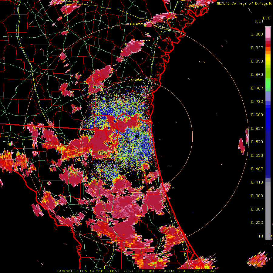Click the 100 NMI range ring label

[x=136, y=24]
